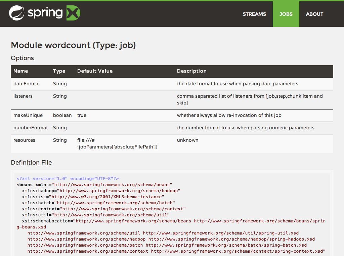
Task: Select the dateFormat option name
Action: pyautogui.click(x=27, y=84)
